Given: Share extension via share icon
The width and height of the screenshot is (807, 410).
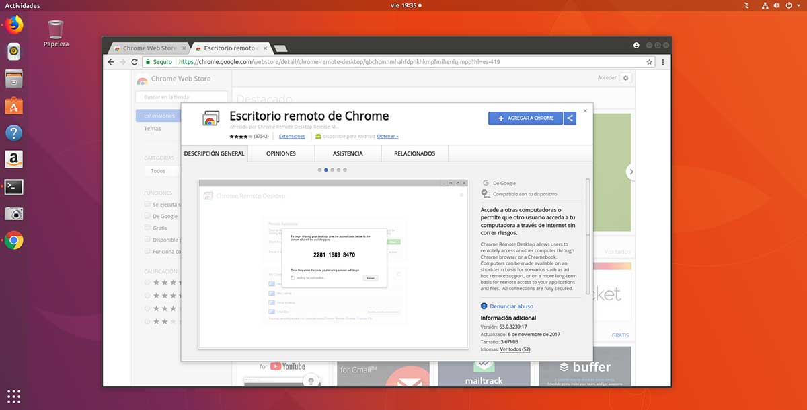Looking at the screenshot, I should [x=570, y=118].
